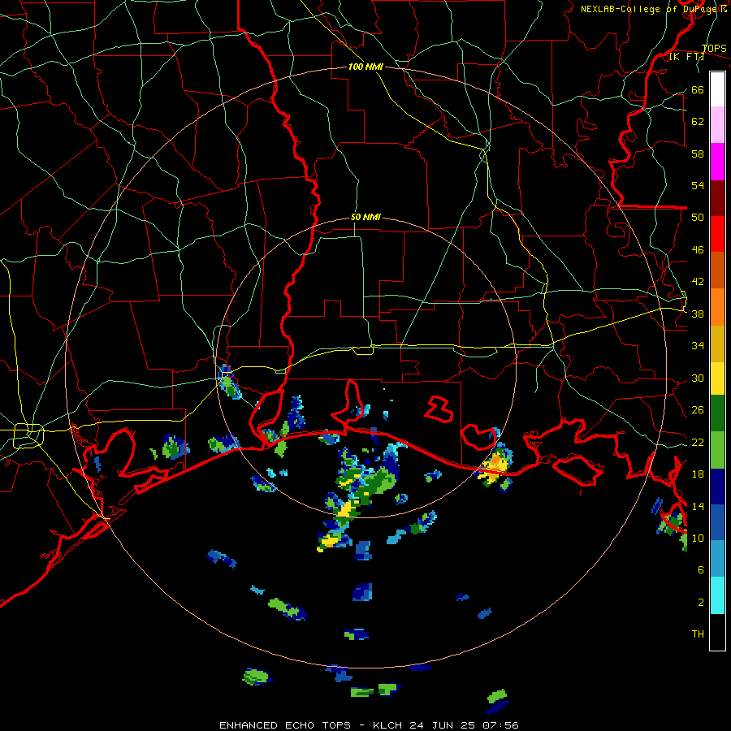This screenshot has height=731, width=731.
Task: Click the legend value 26
Action: (x=698, y=410)
